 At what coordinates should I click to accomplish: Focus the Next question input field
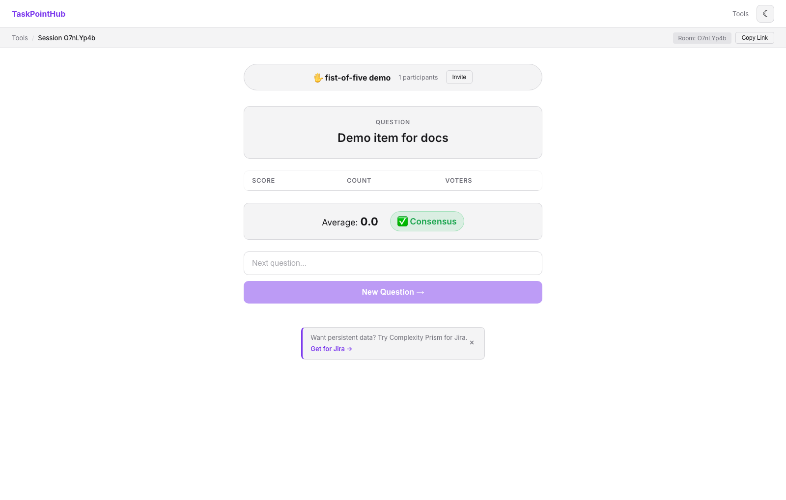click(393, 263)
